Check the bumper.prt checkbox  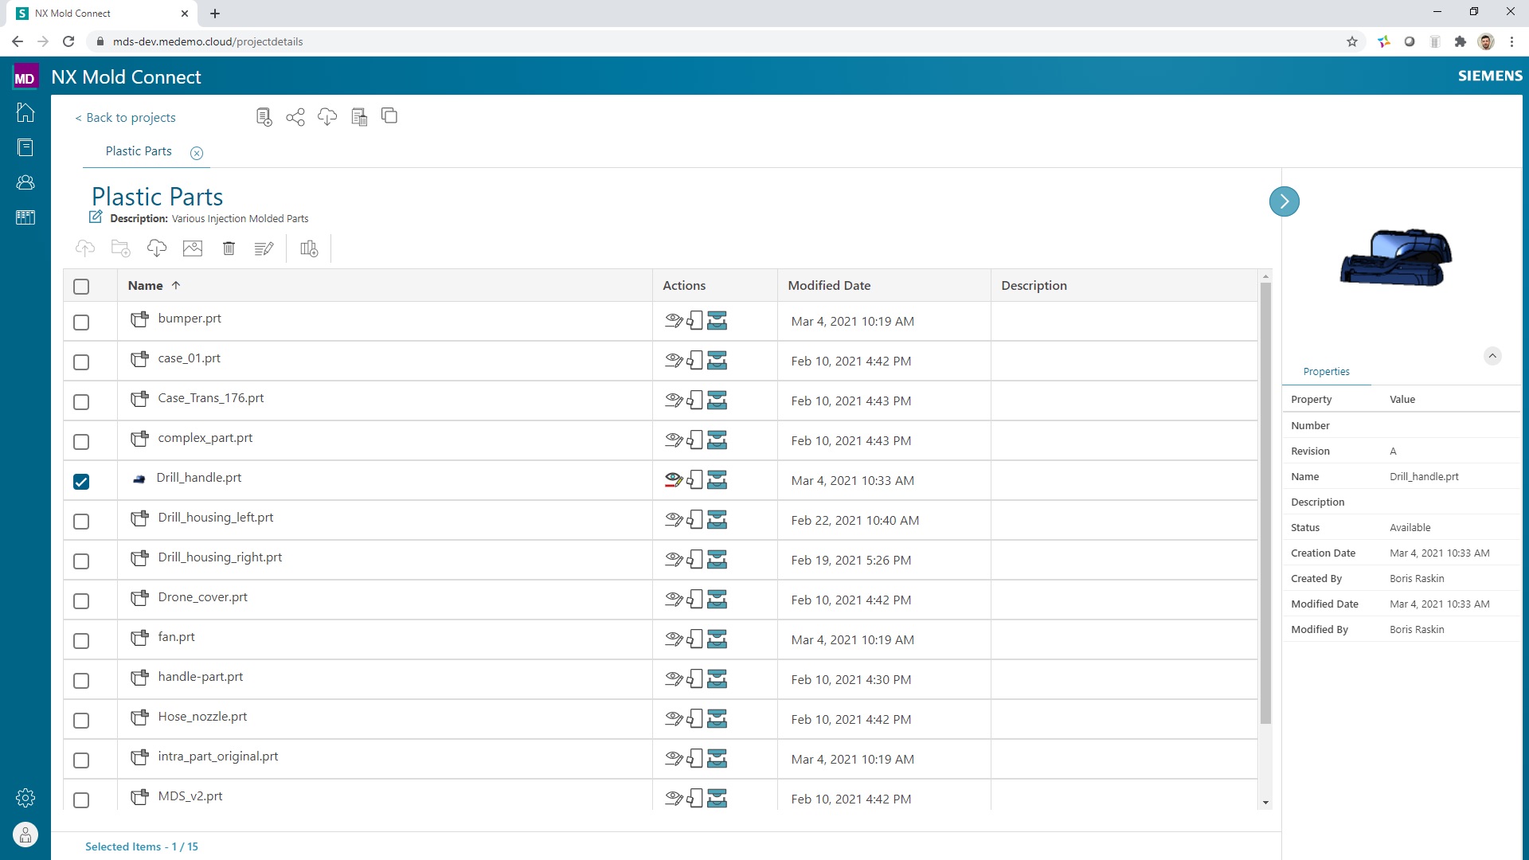pos(81,322)
